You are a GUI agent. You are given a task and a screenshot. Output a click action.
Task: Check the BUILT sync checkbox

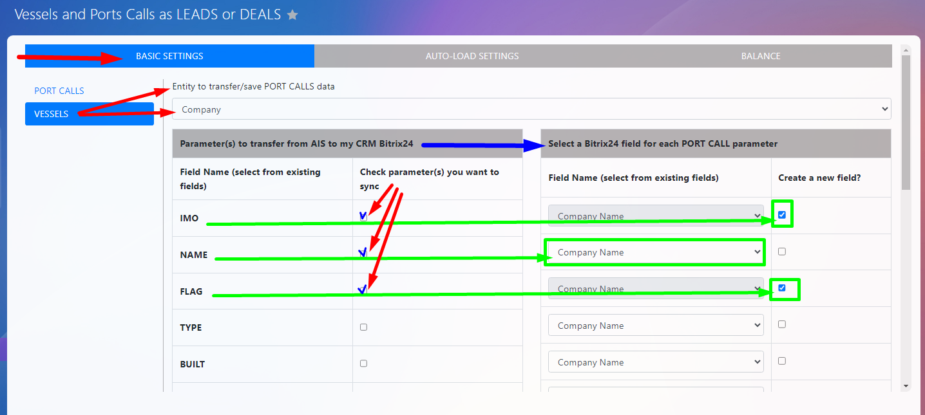pos(363,364)
